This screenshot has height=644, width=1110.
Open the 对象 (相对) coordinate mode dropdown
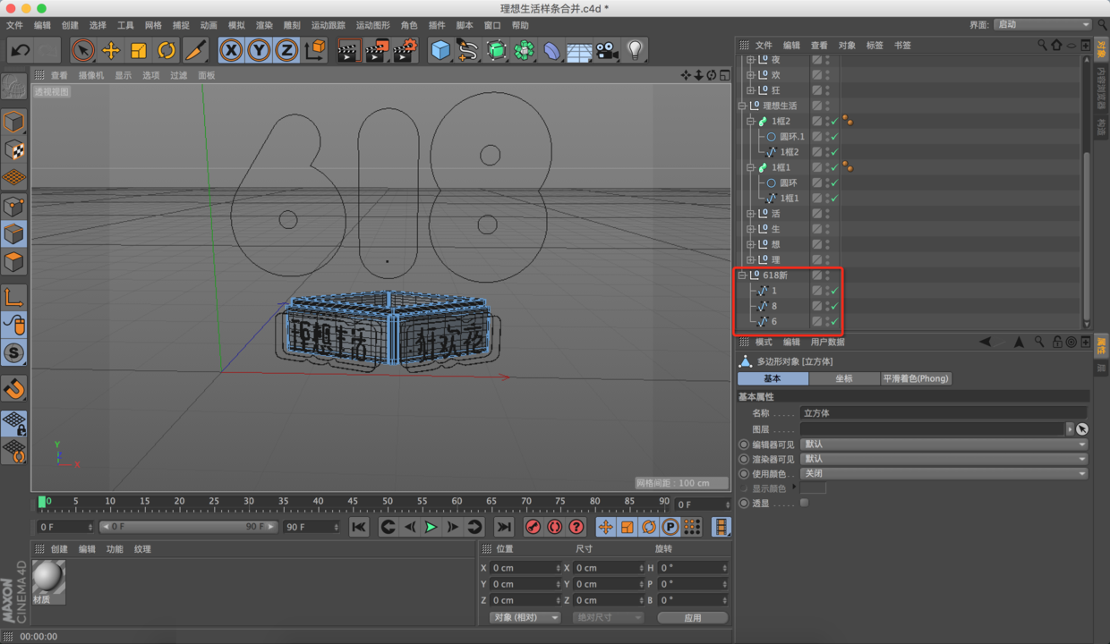click(x=525, y=617)
